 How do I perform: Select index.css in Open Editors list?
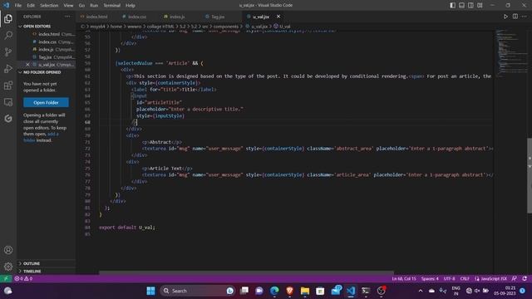coord(47,42)
